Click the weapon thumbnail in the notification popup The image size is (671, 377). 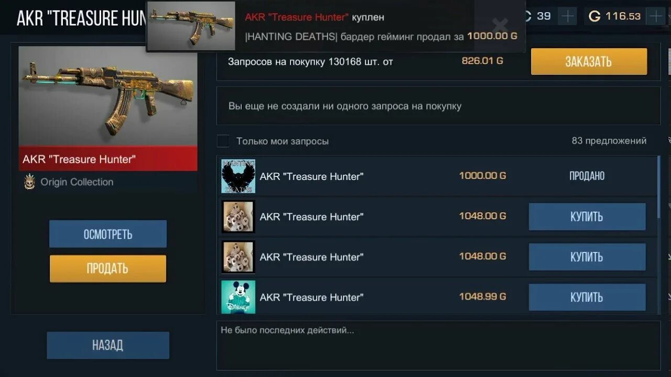191,26
